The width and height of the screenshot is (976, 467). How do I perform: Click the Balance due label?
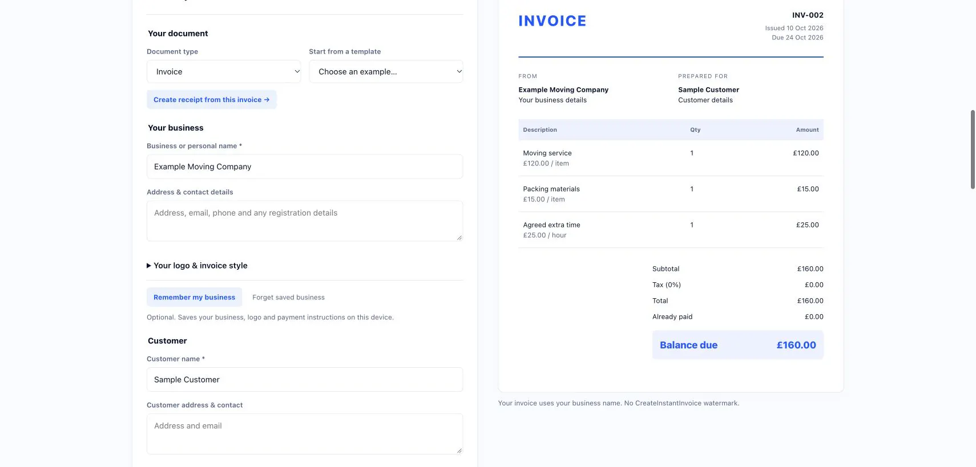click(x=688, y=345)
